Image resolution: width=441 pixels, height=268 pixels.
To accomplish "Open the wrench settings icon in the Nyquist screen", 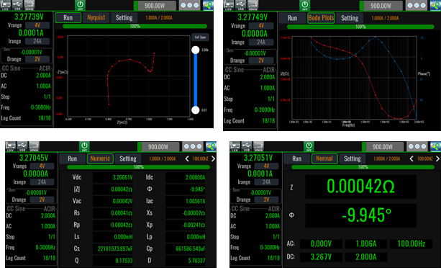I will click(x=208, y=5).
